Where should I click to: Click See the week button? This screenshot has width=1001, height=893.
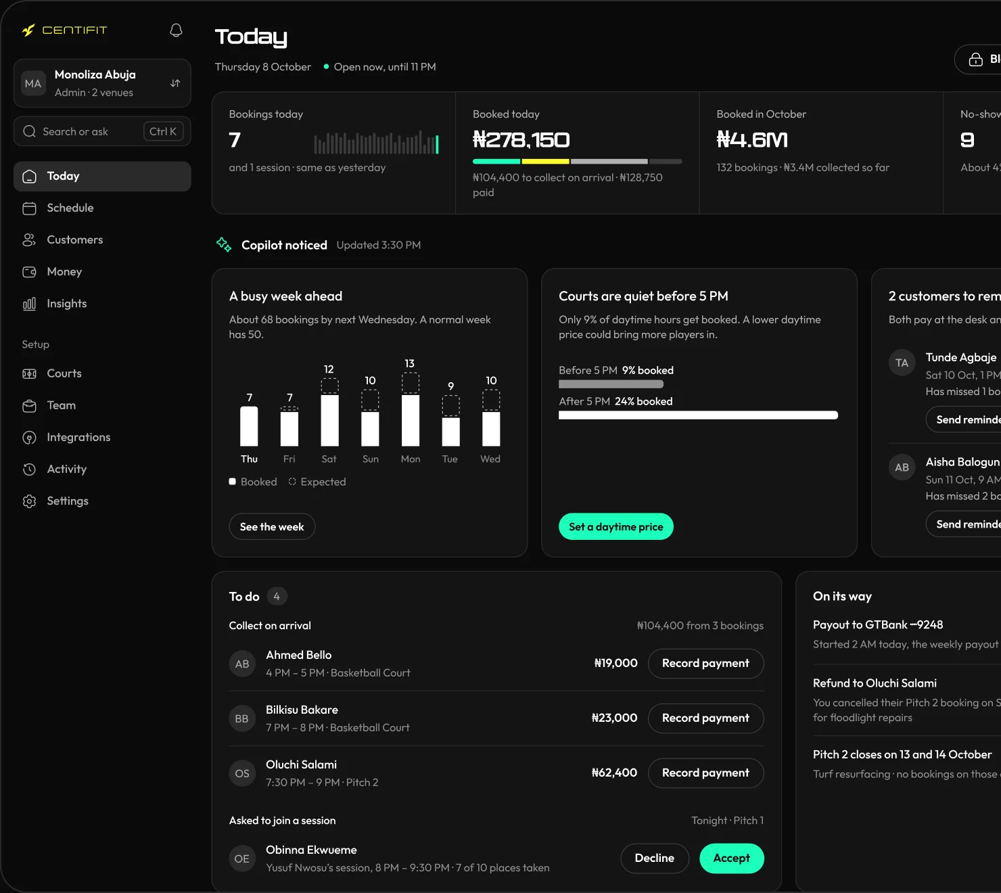(272, 526)
